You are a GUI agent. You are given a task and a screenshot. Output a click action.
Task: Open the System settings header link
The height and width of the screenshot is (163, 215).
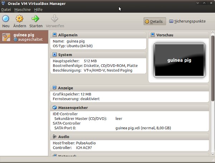pyautogui.click(x=65, y=55)
